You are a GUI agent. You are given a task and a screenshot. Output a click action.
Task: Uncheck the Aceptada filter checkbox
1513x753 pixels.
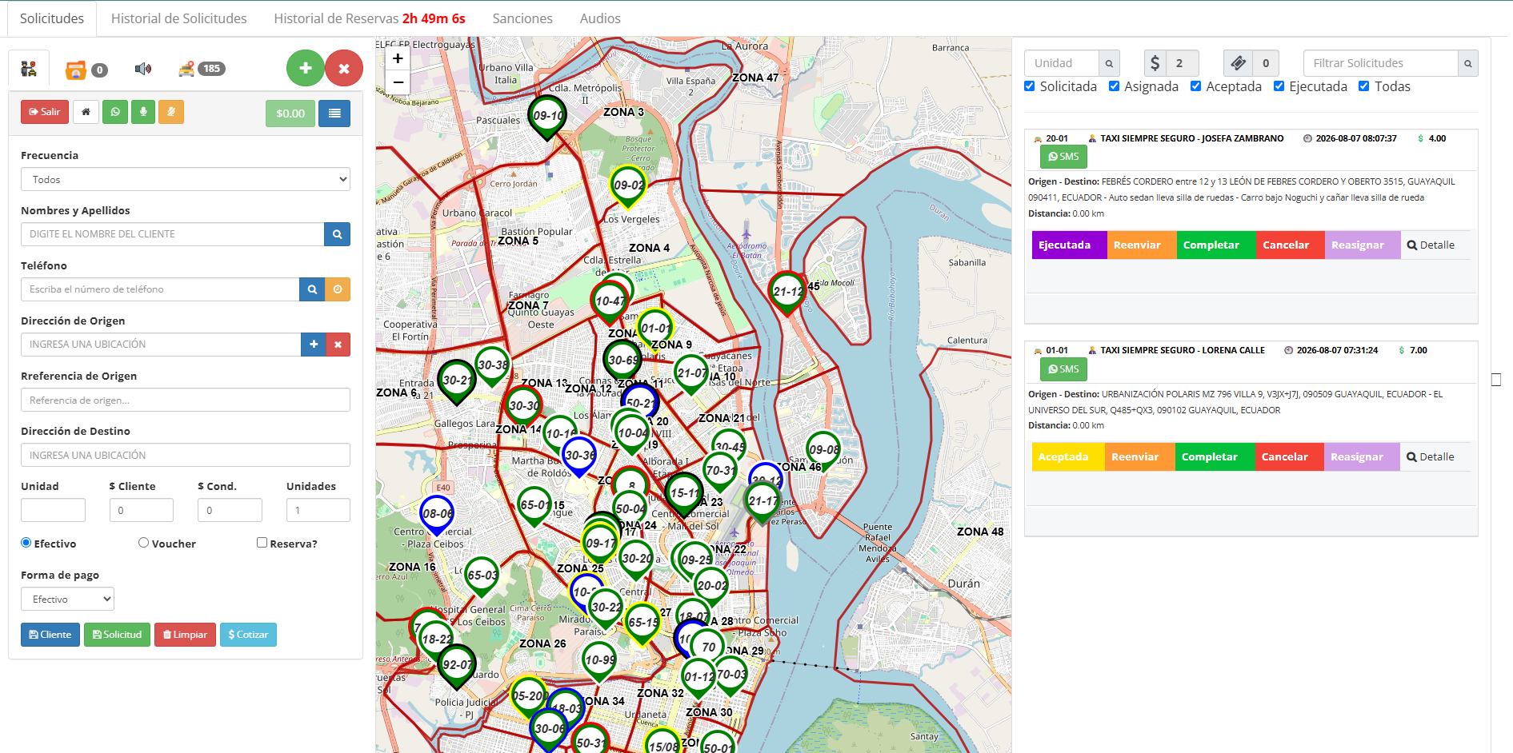pyautogui.click(x=1195, y=86)
